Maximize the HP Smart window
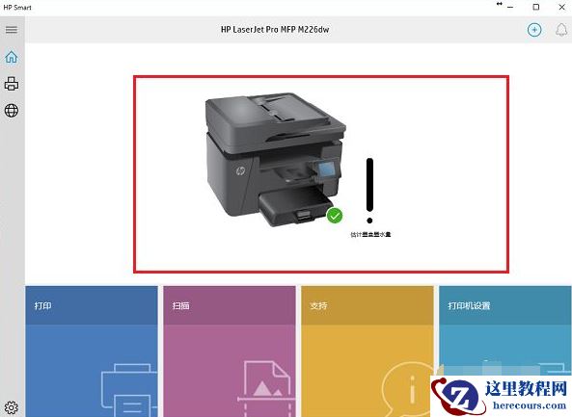This screenshot has width=572, height=417. click(x=536, y=7)
